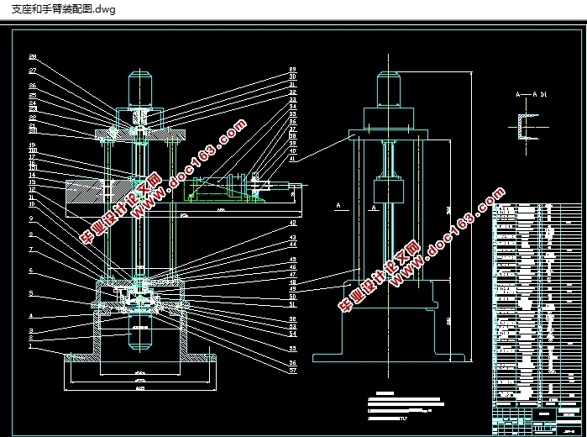Select part callout number 10
The height and width of the screenshot is (437, 587).
point(32,204)
